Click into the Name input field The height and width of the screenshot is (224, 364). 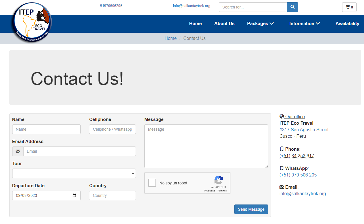coord(46,129)
